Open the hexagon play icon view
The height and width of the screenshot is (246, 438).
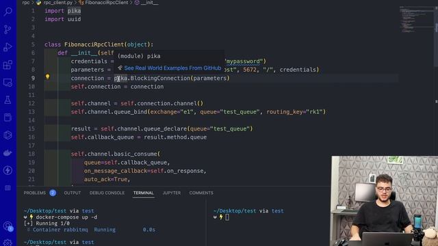tap(8, 135)
